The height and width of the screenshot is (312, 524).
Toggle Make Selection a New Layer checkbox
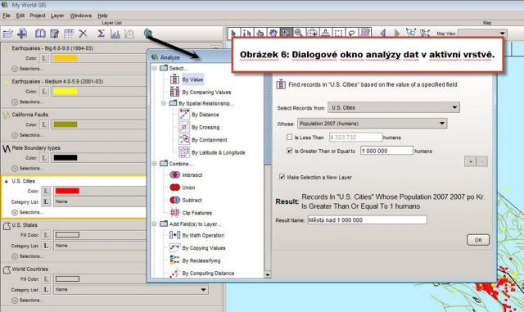tap(282, 177)
